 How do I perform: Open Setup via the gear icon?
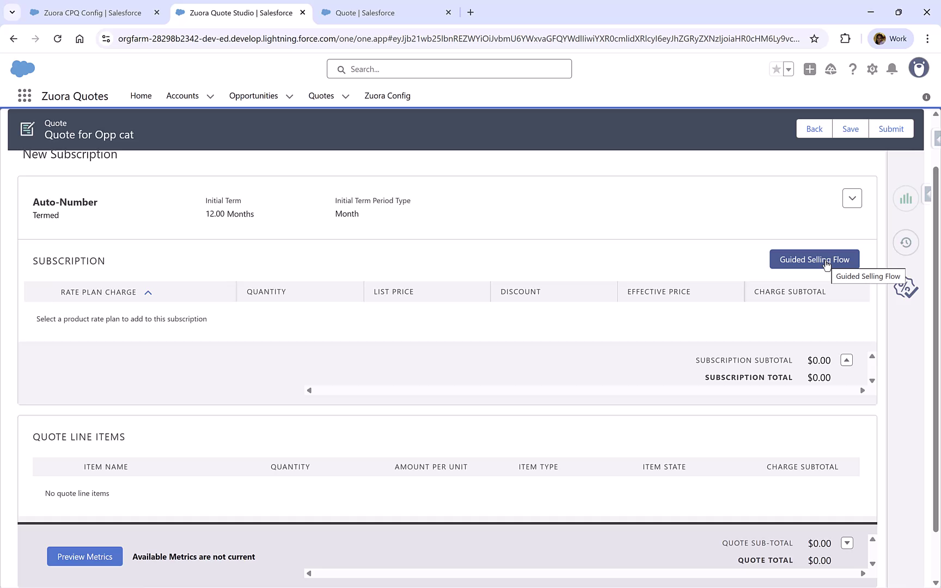coord(872,69)
